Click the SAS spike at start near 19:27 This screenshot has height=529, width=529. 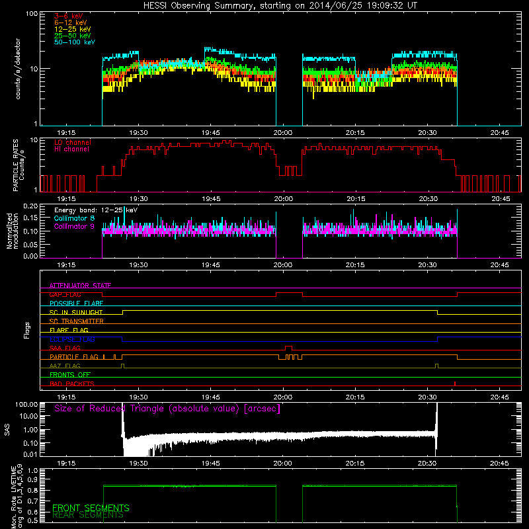tap(122, 422)
